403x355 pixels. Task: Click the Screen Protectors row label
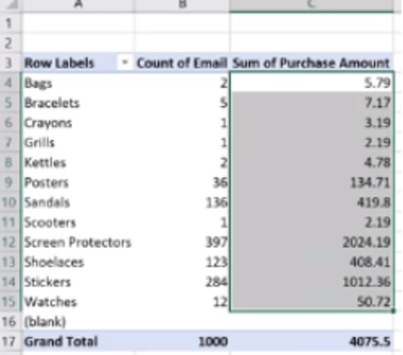pos(78,242)
